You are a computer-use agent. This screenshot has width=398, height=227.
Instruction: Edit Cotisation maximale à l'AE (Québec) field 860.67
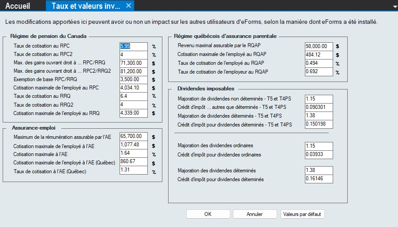click(x=134, y=162)
